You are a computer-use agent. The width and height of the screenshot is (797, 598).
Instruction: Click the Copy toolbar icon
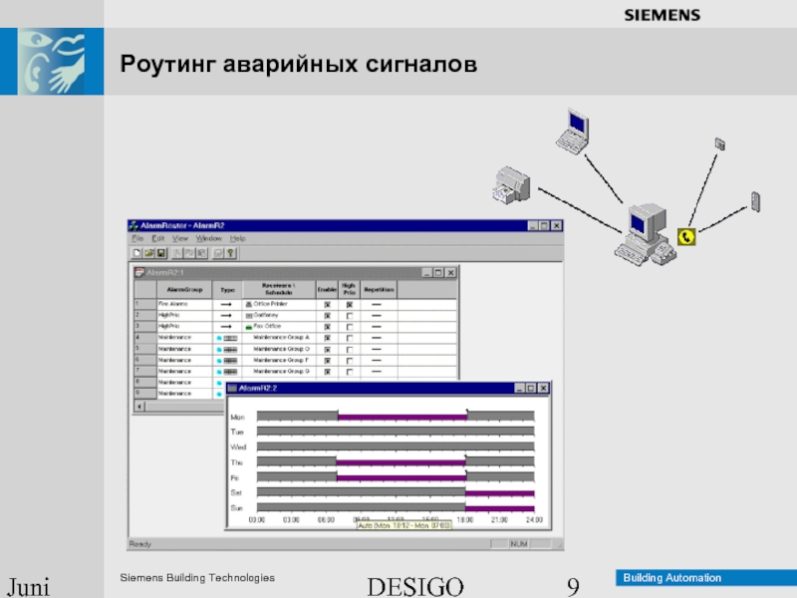coord(189,253)
